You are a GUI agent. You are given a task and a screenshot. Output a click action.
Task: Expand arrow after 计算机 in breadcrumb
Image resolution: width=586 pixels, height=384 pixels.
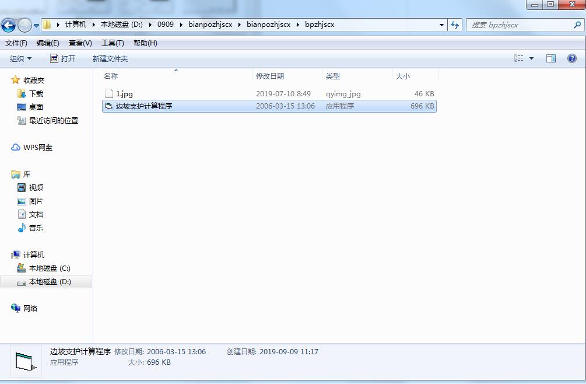(x=93, y=25)
